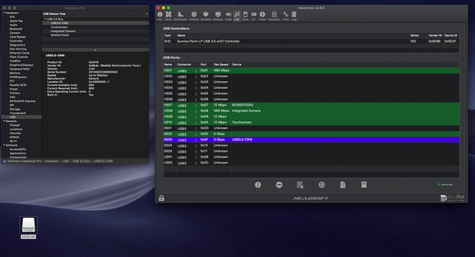This screenshot has height=257, width=475.
Task: Click the clear all ports list icon
Action: pos(300,185)
